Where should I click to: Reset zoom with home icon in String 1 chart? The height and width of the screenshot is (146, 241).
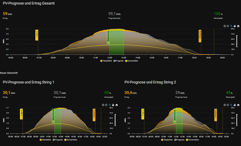(x=117, y=105)
